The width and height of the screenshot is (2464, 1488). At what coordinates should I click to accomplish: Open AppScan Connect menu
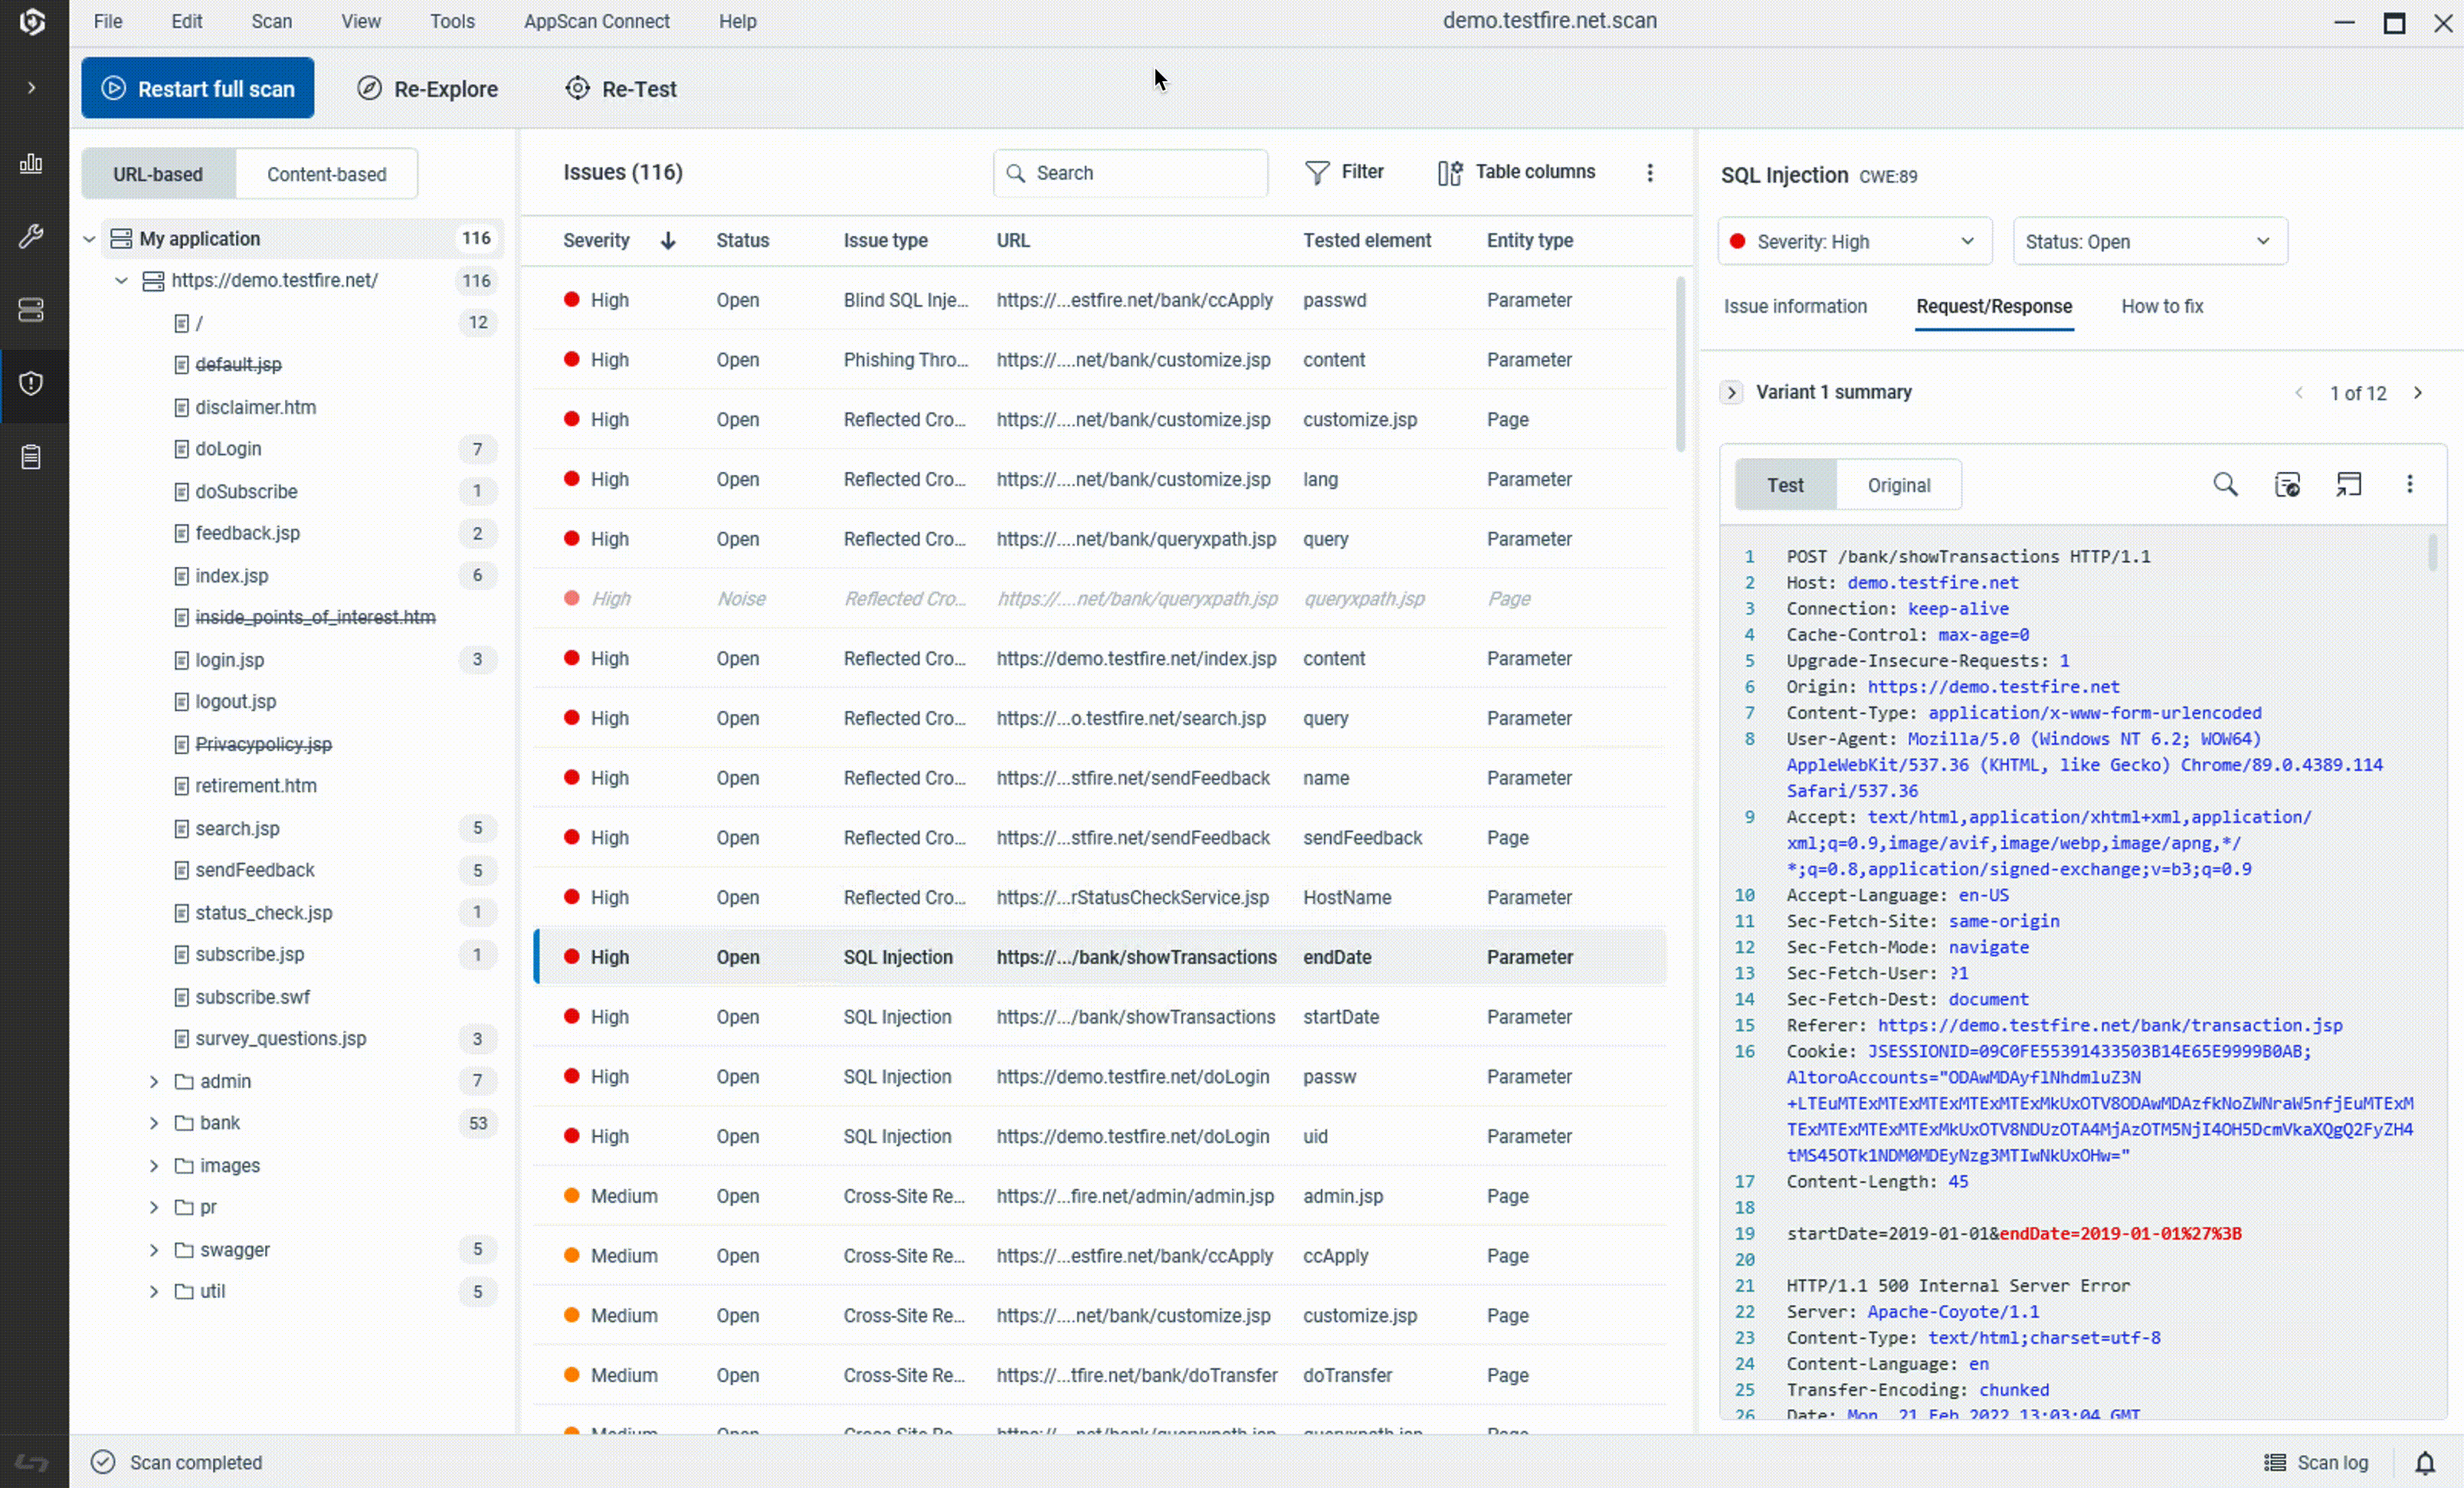597,21
